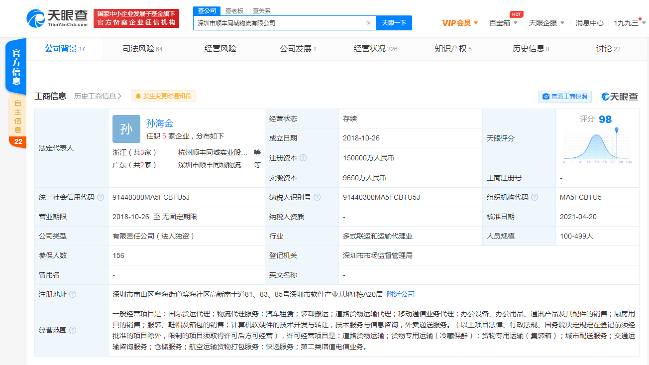
Task: Select the 自主信息 side tab
Action: (x=17, y=122)
